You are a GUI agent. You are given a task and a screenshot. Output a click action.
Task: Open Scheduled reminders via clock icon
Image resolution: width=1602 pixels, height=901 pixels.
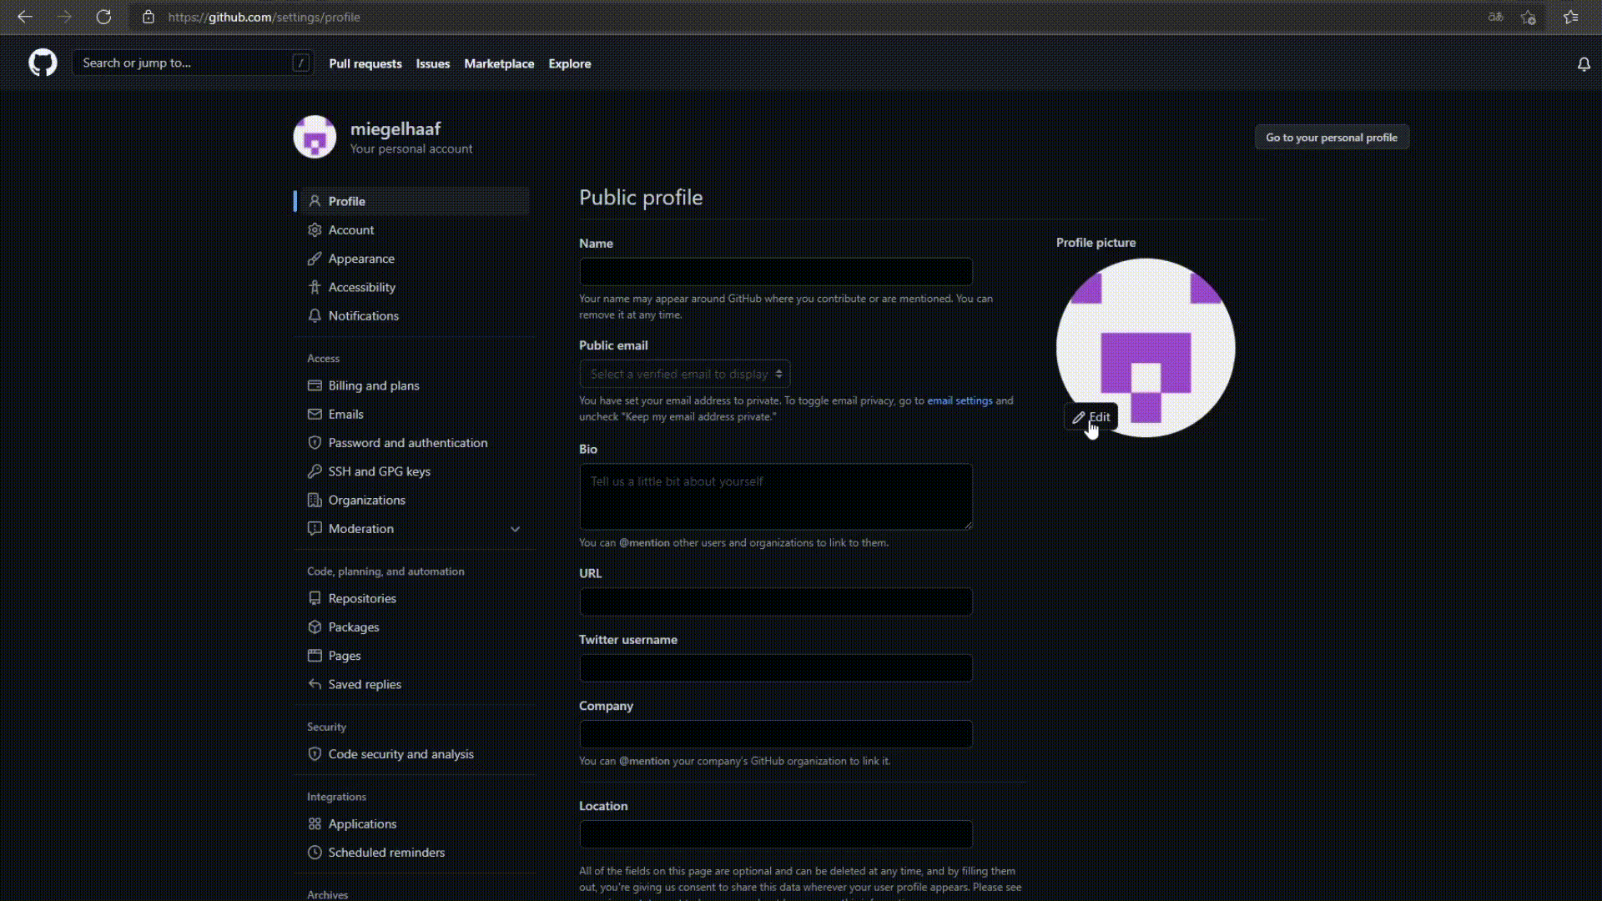coord(315,852)
